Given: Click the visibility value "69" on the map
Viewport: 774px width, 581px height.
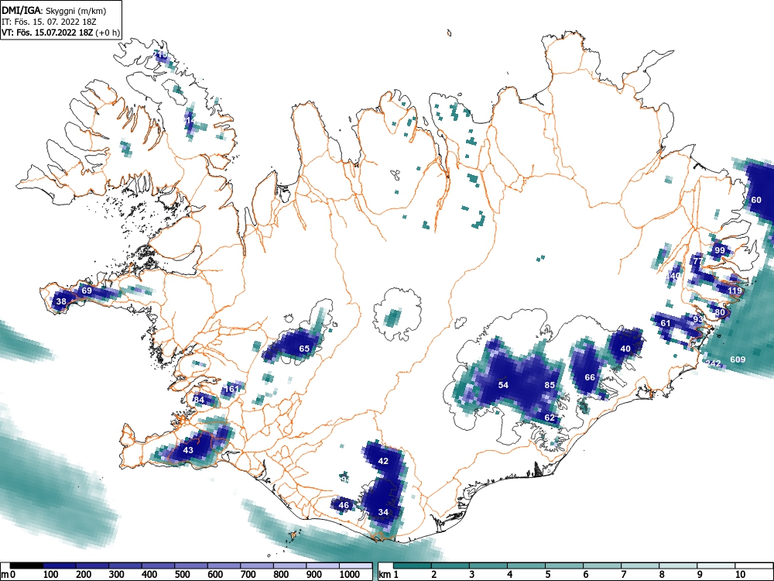Looking at the screenshot, I should point(87,290).
